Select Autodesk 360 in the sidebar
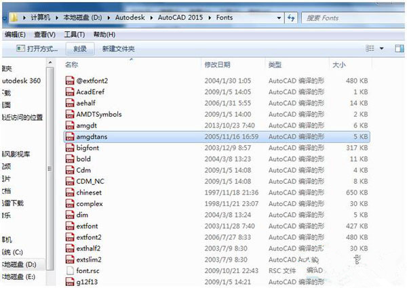Viewport: 407px width, 288px height. click(21, 81)
